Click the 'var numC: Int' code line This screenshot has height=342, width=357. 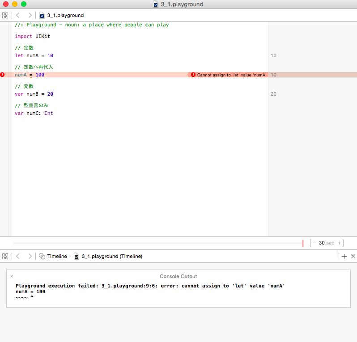pyautogui.click(x=34, y=113)
